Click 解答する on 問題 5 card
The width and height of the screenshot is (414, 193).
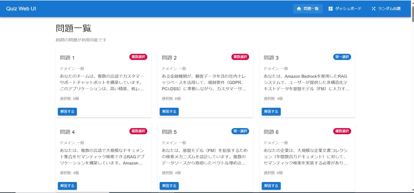169,186
